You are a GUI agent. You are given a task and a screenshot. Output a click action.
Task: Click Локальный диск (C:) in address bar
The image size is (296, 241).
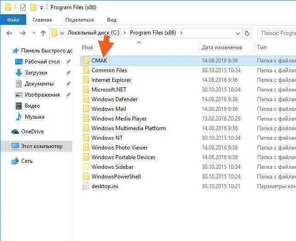93,33
